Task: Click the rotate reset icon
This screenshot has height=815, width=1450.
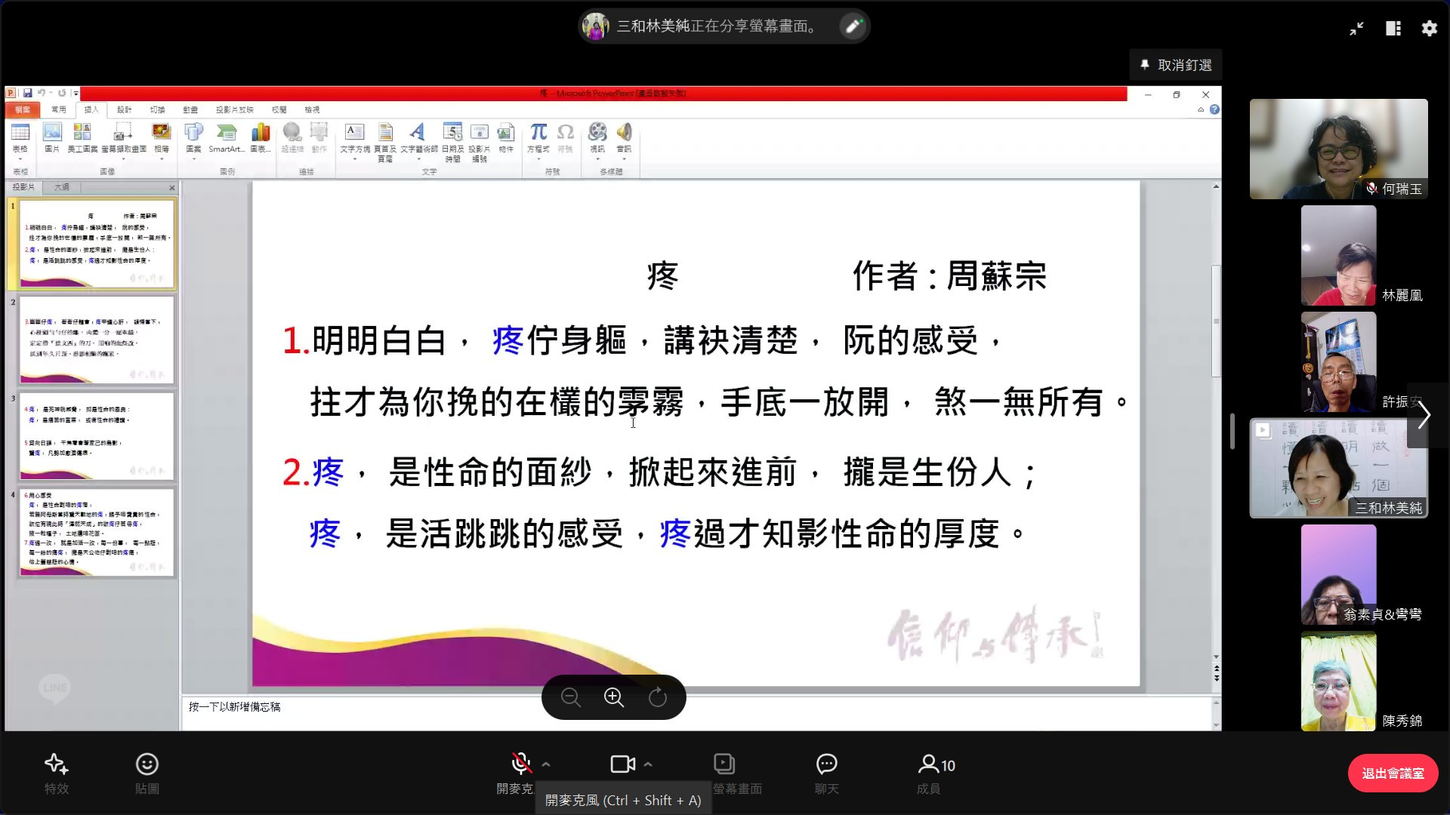Action: pyautogui.click(x=658, y=697)
